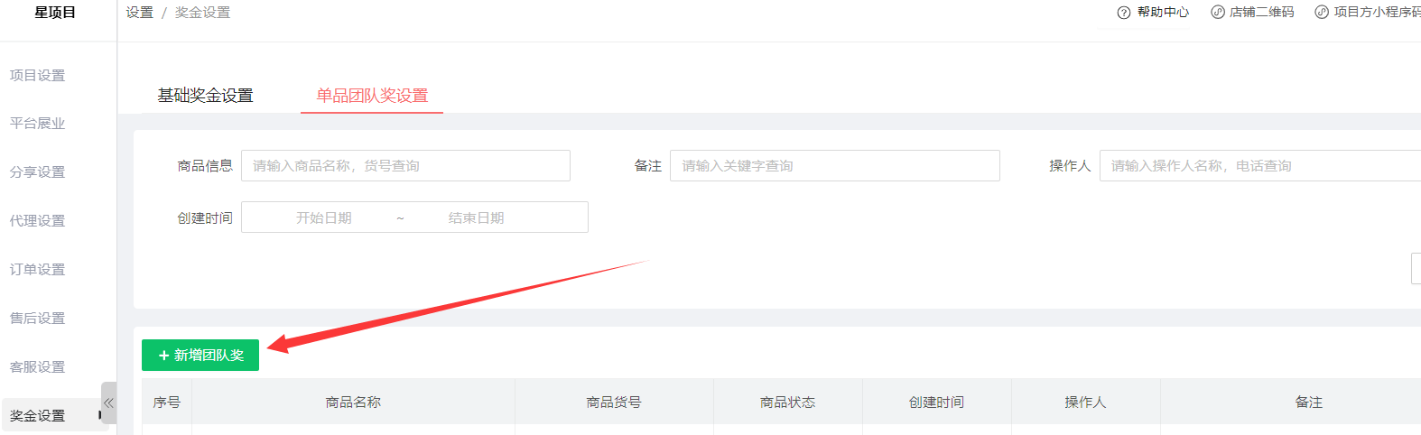The height and width of the screenshot is (435, 1421).
Task: Collapse the sidebar with the double chevron
Action: (x=108, y=403)
